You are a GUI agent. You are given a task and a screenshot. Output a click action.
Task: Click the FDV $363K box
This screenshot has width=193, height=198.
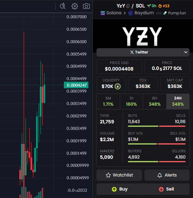[x=143, y=84]
